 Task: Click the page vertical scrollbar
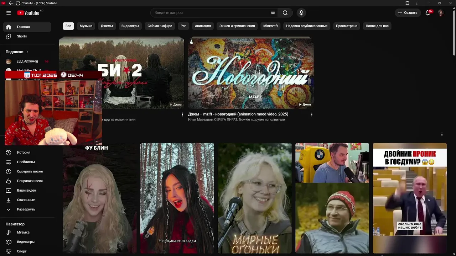(x=454, y=32)
